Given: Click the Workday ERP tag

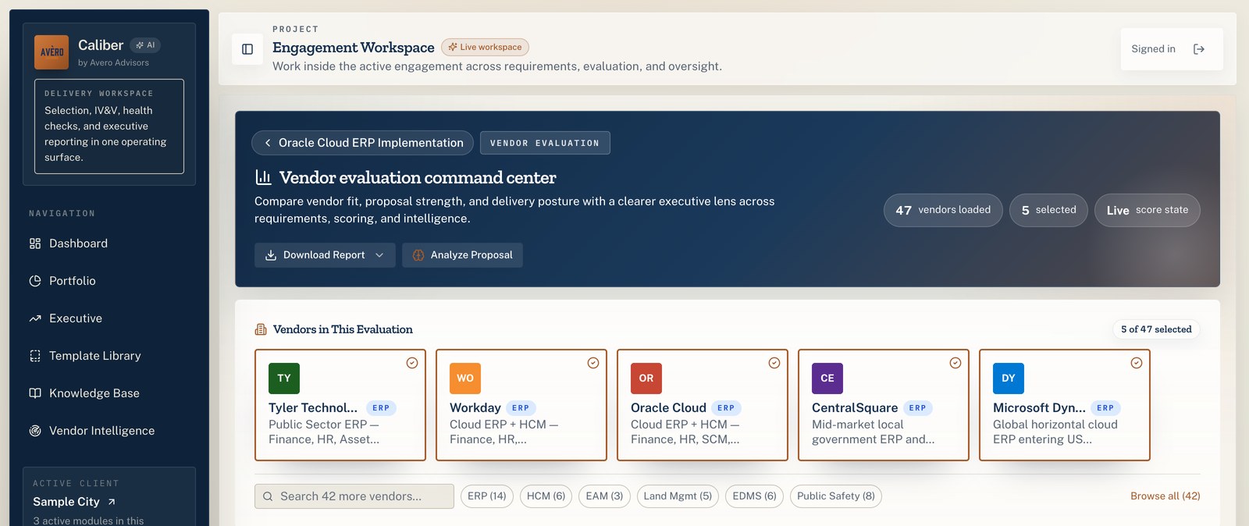Looking at the screenshot, I should coord(521,408).
